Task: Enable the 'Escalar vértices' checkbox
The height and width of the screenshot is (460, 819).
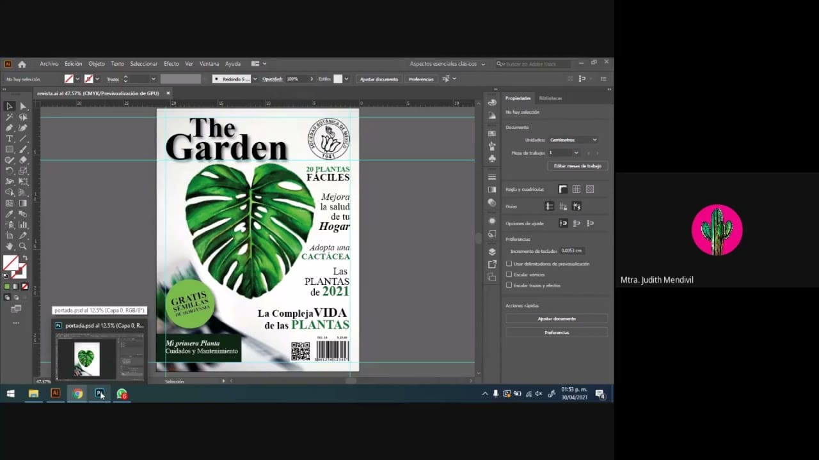Action: 509,275
